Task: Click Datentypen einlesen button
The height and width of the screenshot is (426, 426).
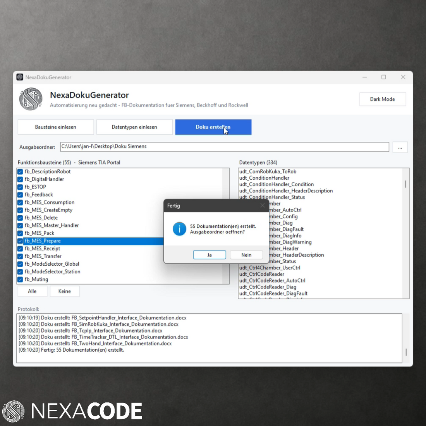Action: [134, 127]
